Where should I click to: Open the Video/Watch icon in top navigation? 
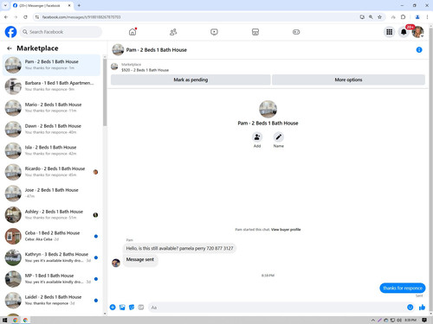click(x=214, y=32)
